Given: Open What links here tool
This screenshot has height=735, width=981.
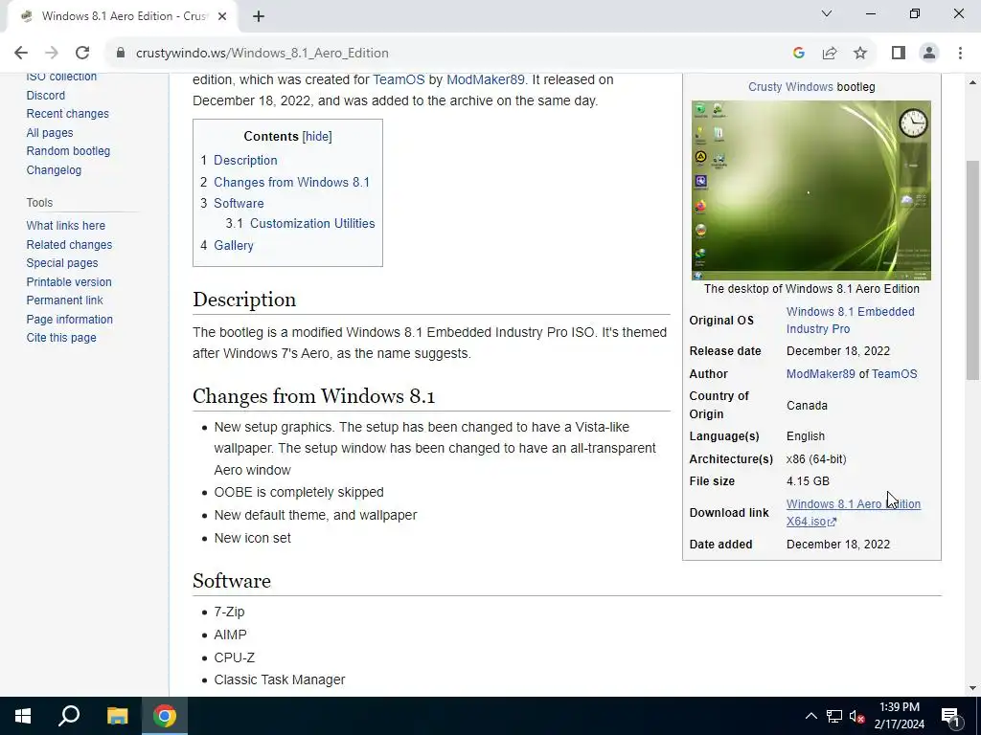Looking at the screenshot, I should pos(66,226).
